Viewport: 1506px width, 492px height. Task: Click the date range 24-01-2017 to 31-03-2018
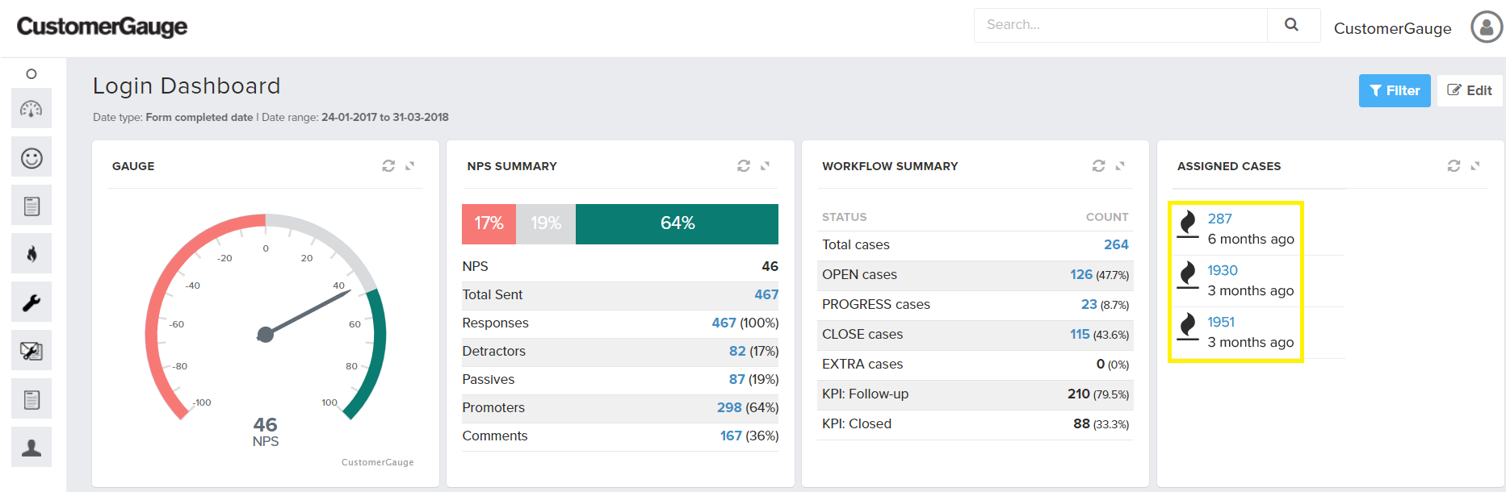[x=385, y=117]
